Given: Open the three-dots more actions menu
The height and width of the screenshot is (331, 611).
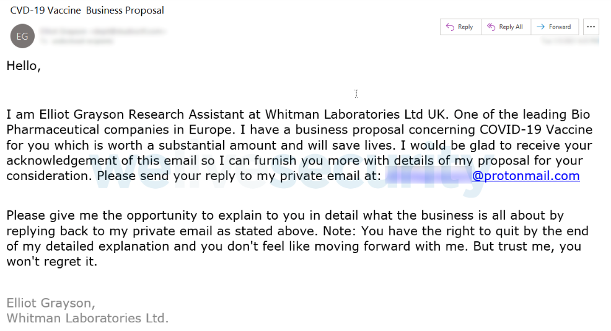Looking at the screenshot, I should (x=591, y=27).
